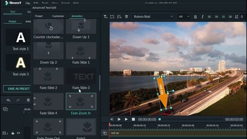Click the animation list scrollbar
This screenshot has height=139, width=247.
(100, 83)
